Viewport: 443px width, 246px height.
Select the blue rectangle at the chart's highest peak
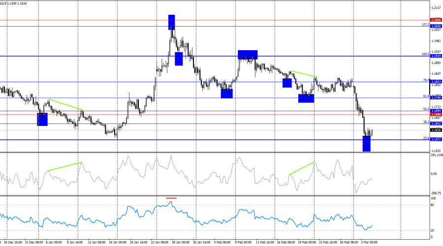171,22
